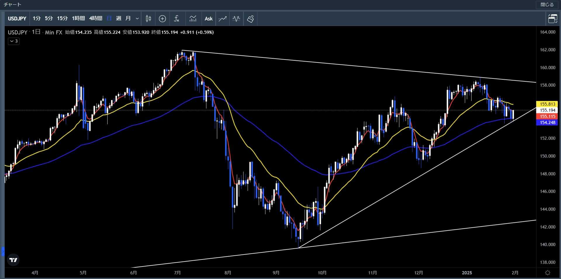Click the 8月 time axis label
The width and height of the screenshot is (561, 279).
tap(228, 273)
